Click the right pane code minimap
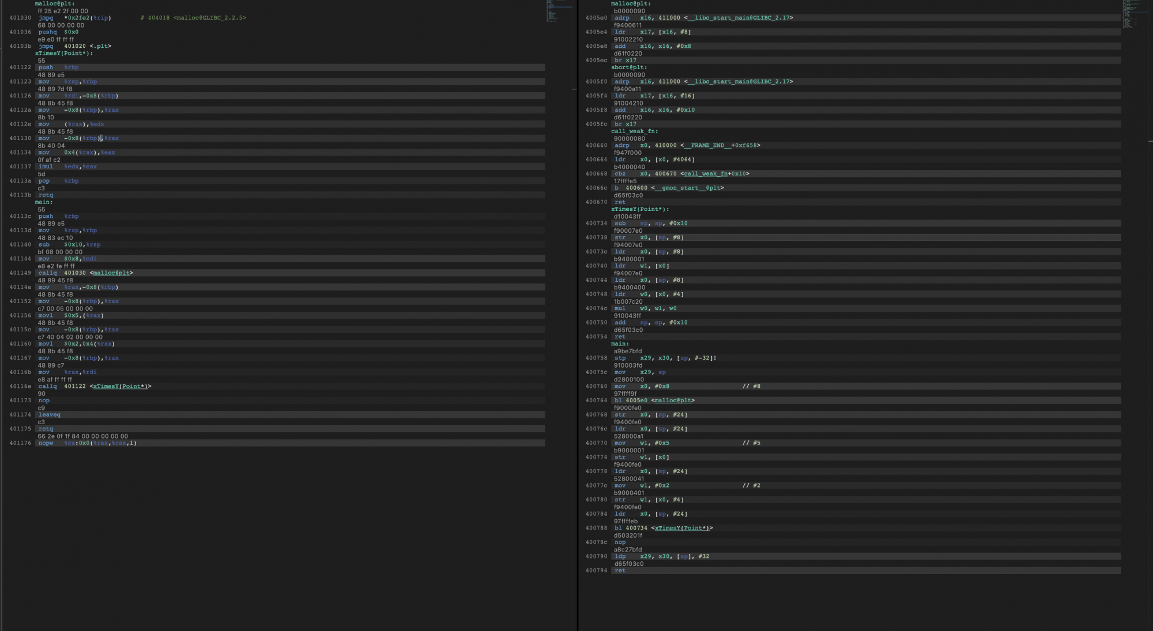Screen dimensions: 1153x631 [x=1131, y=14]
